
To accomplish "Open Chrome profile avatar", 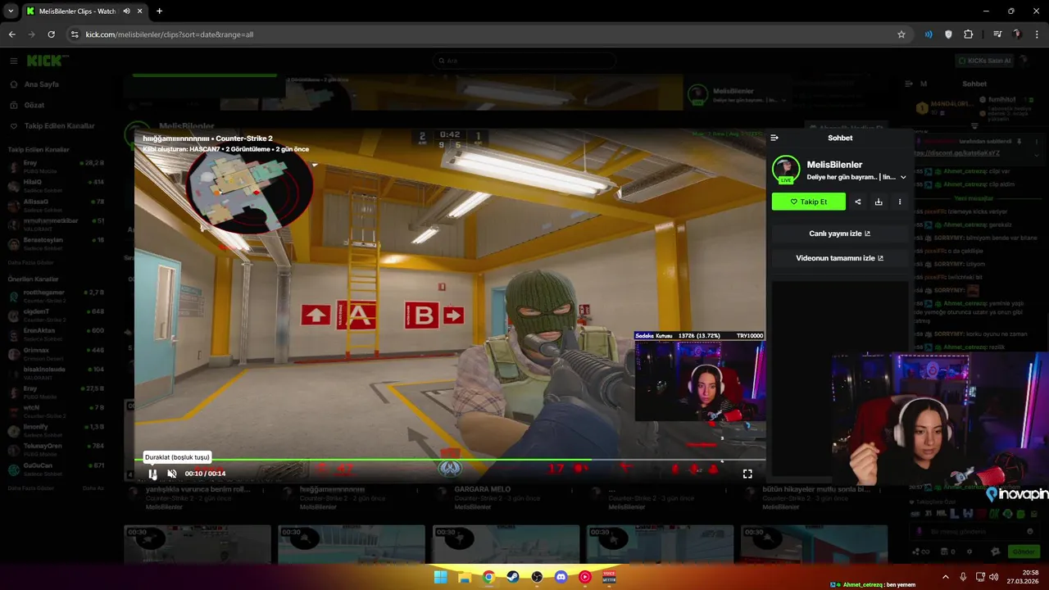I will pos(1017,34).
